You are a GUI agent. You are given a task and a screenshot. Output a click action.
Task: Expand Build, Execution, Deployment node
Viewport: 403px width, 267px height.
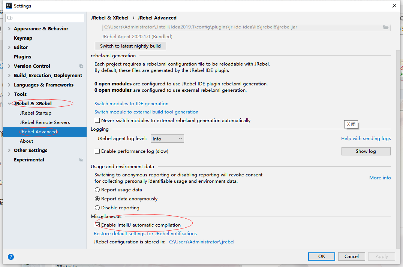point(9,76)
